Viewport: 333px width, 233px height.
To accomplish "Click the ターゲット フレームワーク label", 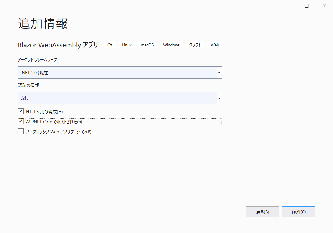I will coord(37,60).
